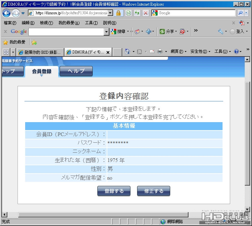The height and width of the screenshot is (226, 252).
Task: Close the DIMORA tab with its X
Action: pyautogui.click(x=108, y=52)
